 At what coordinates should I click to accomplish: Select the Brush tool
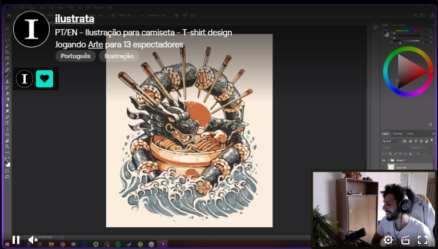coord(7,76)
